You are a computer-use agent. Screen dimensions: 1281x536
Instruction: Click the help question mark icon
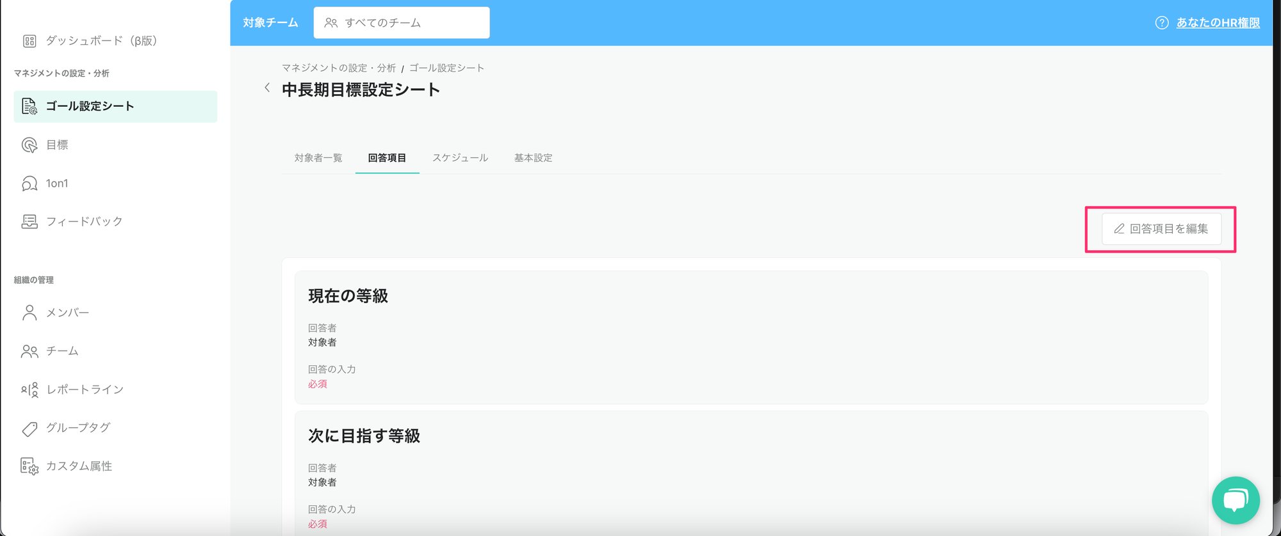coord(1161,23)
